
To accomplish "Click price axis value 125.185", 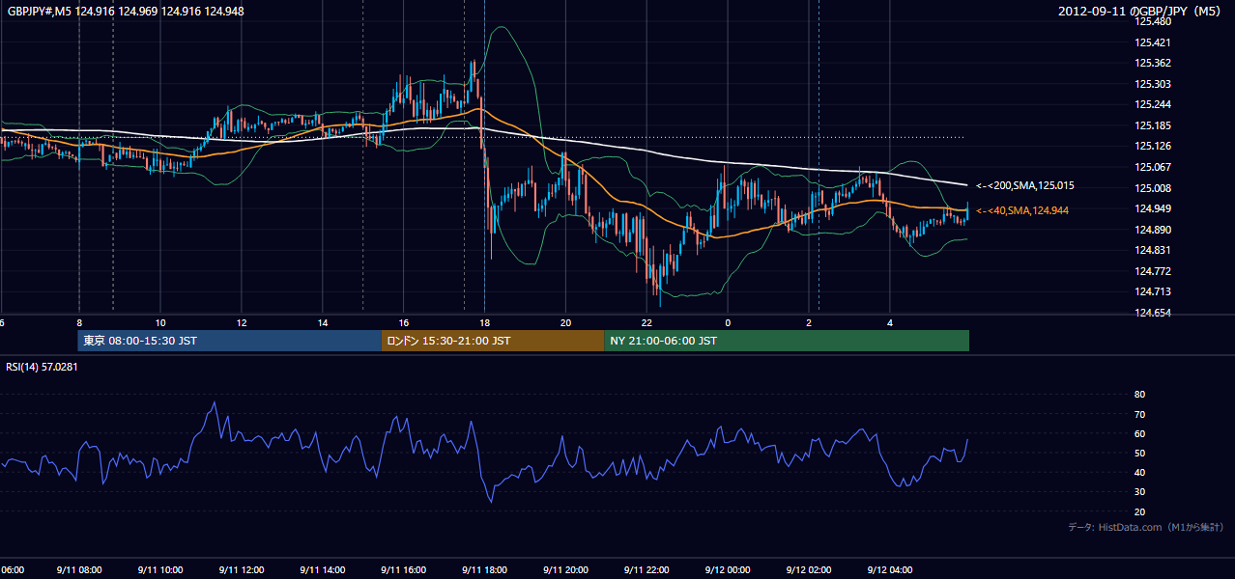I will (1152, 125).
